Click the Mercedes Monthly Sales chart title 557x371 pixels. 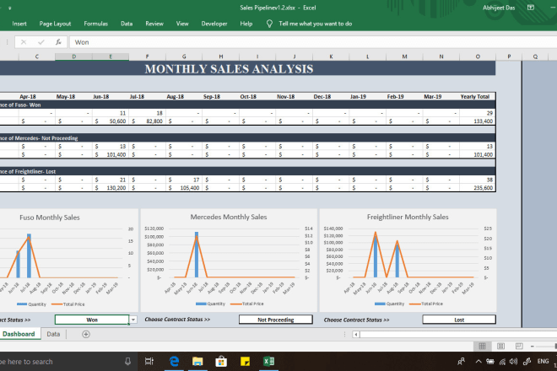click(229, 217)
